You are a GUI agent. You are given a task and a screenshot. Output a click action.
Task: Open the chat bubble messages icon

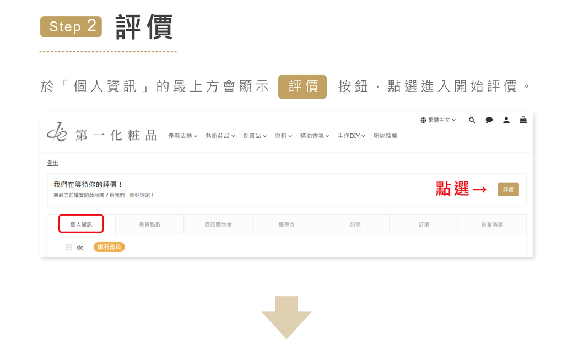tap(489, 120)
